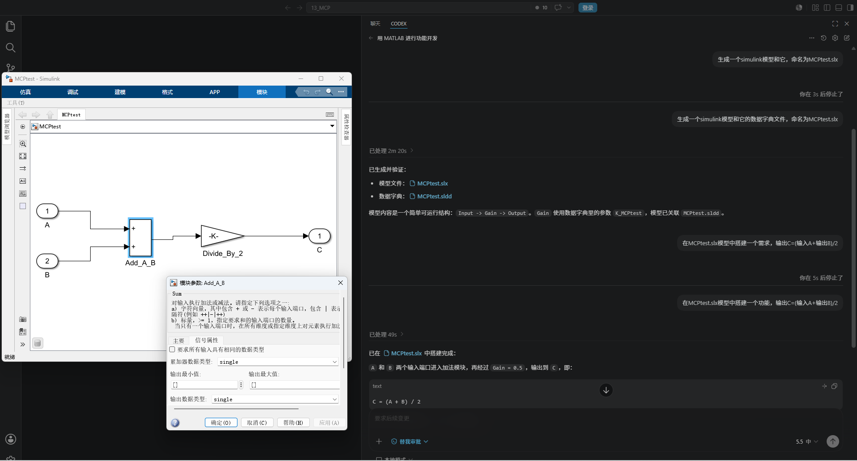Click the scroll-to-bottom arrow in the chat
The width and height of the screenshot is (857, 461).
pyautogui.click(x=606, y=390)
